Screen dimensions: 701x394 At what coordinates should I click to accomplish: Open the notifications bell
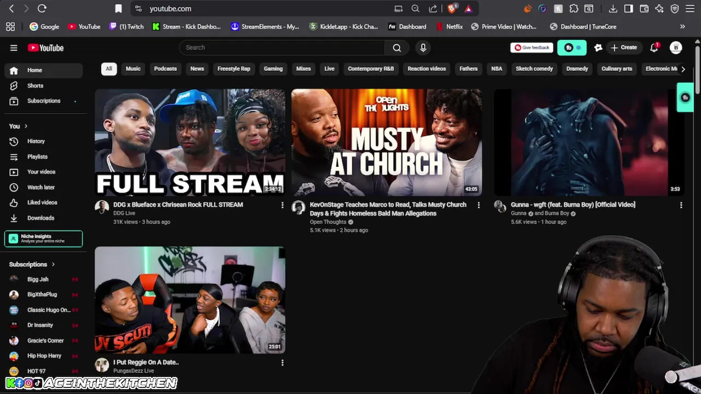(x=654, y=48)
